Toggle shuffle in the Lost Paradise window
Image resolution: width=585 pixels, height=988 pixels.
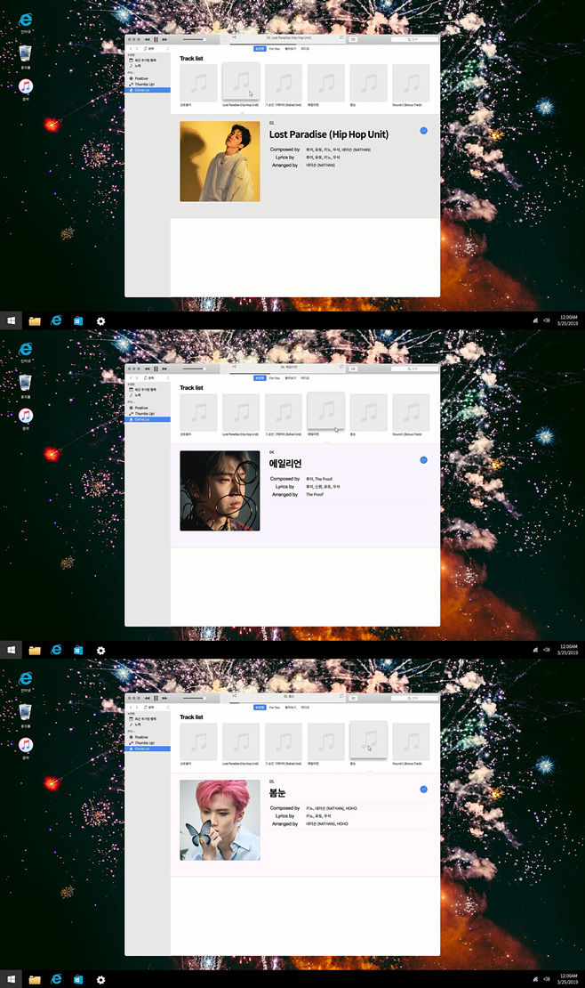[x=235, y=38]
